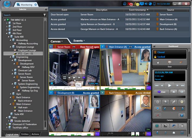Click the joystick icon in notification tray
The height and width of the screenshot is (138, 192).
(x=125, y=4)
